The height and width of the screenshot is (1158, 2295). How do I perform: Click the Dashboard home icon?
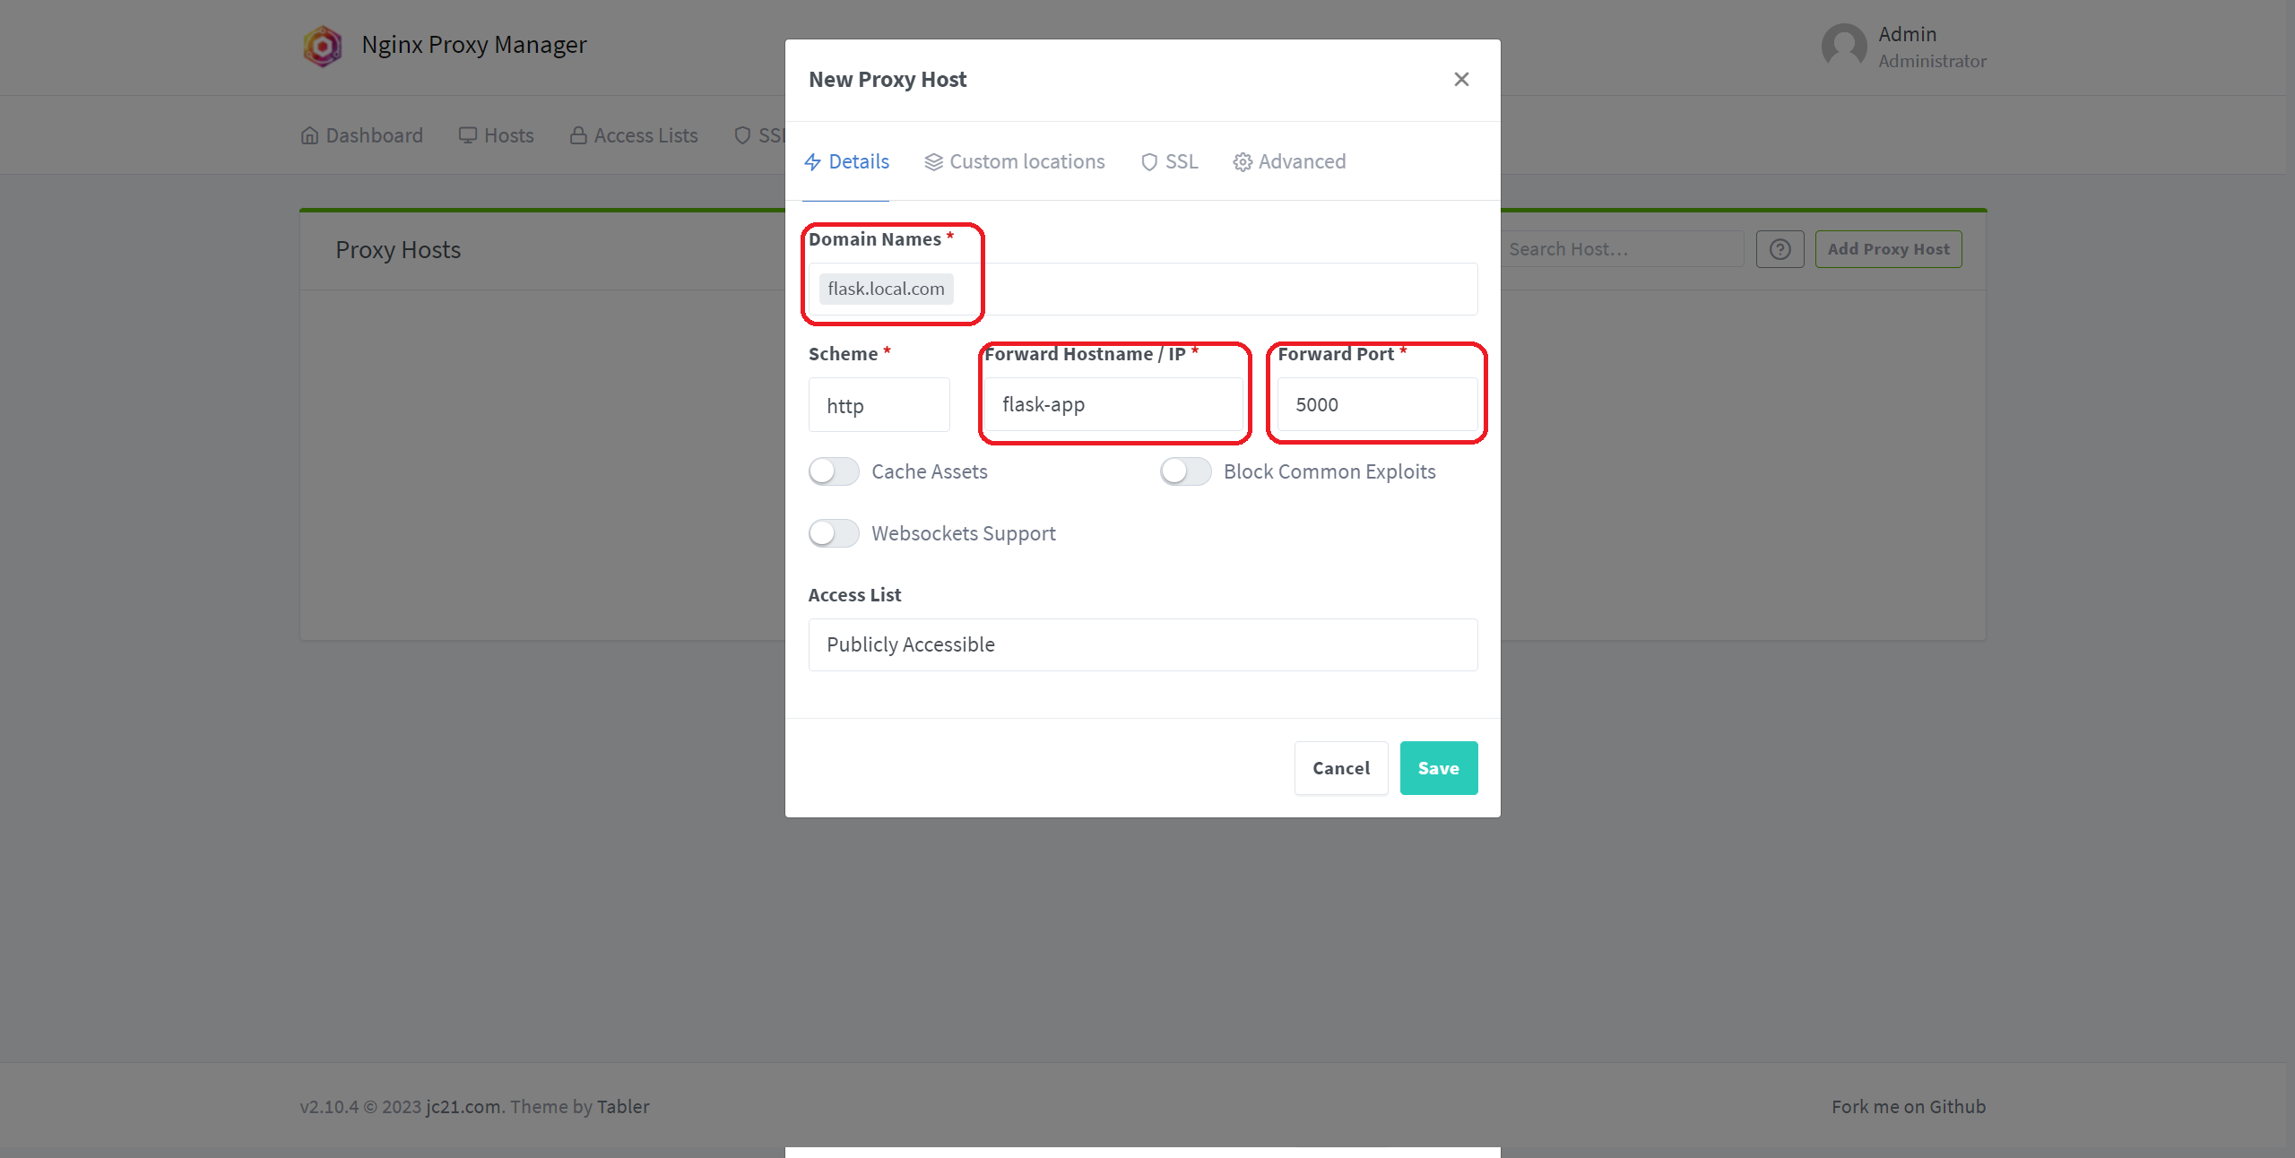coord(310,135)
